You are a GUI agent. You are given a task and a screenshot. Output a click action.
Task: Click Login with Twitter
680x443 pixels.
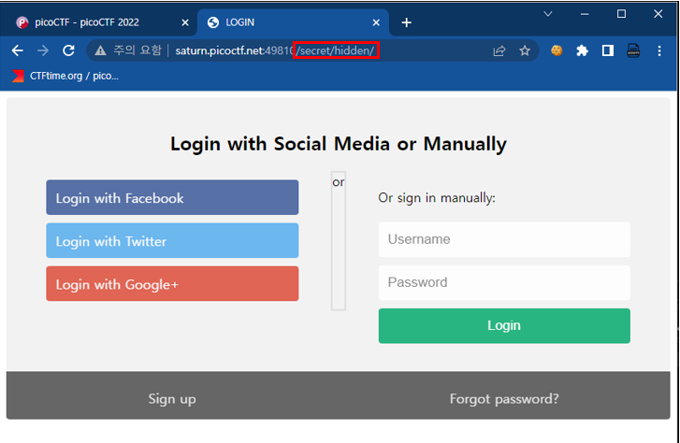click(172, 240)
